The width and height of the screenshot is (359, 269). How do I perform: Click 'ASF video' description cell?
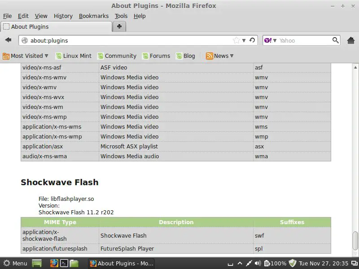[x=176, y=68]
